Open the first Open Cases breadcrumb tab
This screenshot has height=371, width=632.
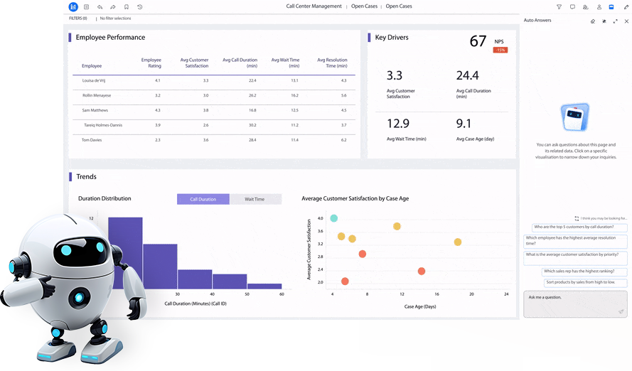[364, 6]
